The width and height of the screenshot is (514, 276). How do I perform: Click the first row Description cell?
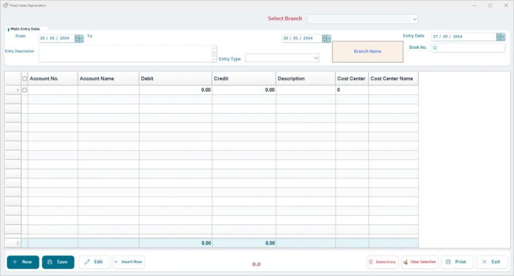point(306,90)
